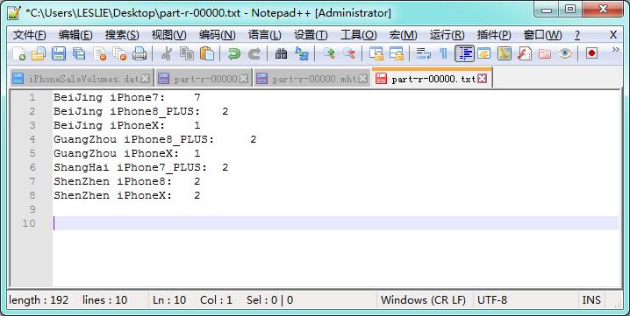The width and height of the screenshot is (630, 316).
Task: Save the current file with the floppy icon
Action: (59, 53)
